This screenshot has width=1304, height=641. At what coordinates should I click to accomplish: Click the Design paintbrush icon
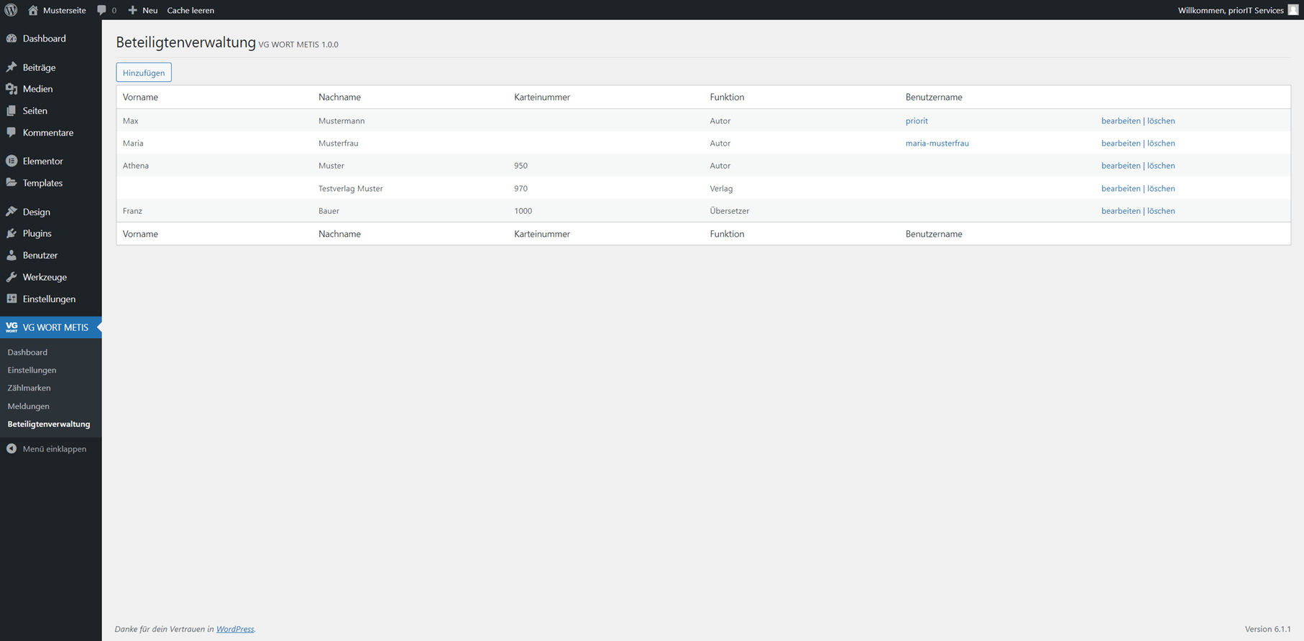pyautogui.click(x=12, y=212)
